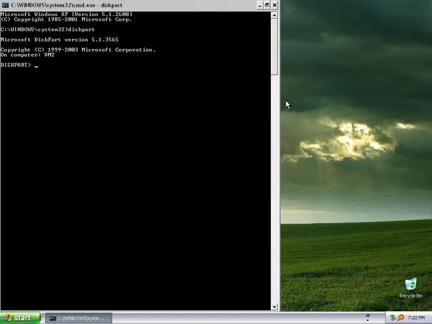Click the 'On computer: VM2' line
Image resolution: width=432 pixels, height=324 pixels.
(x=27, y=55)
